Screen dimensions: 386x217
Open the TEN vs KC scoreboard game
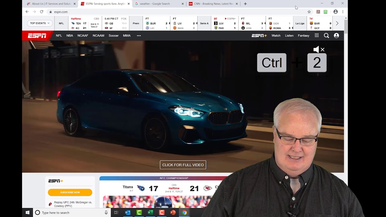click(x=85, y=23)
